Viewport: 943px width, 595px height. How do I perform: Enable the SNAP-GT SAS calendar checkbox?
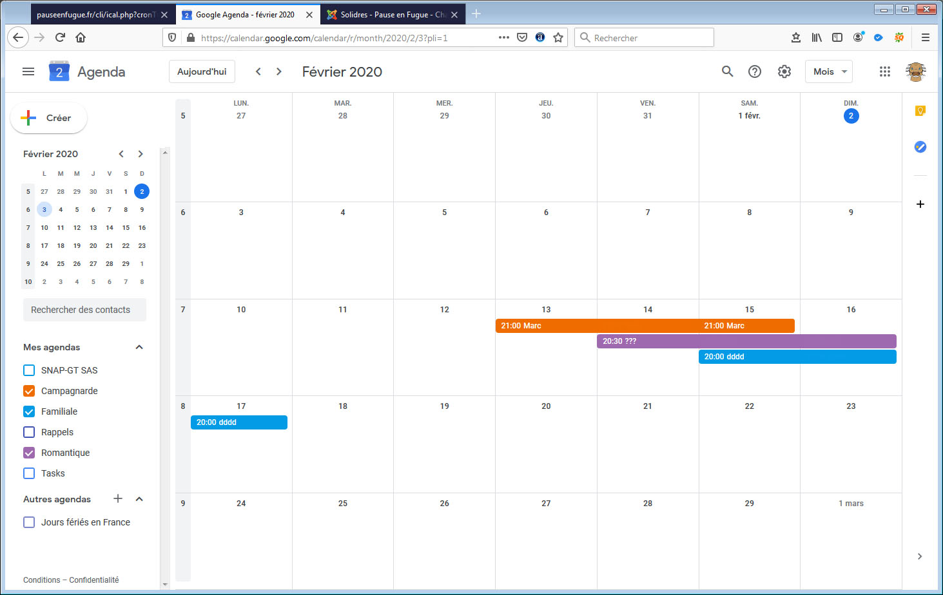click(x=29, y=370)
